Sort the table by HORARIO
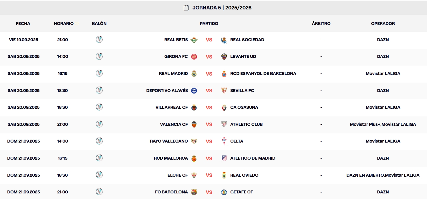 tap(64, 24)
